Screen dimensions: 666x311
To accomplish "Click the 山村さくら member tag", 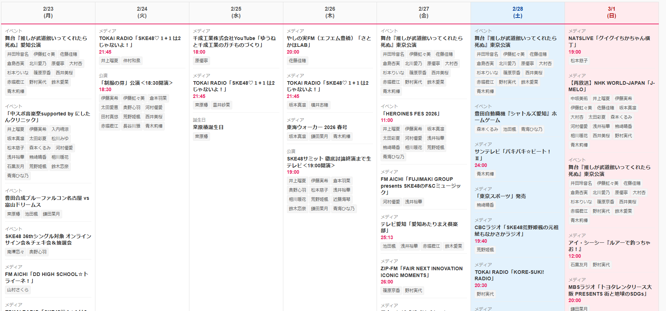I will coord(18,290).
